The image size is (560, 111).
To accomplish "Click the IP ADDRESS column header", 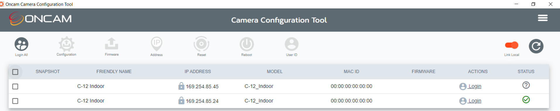I will click(x=198, y=71).
